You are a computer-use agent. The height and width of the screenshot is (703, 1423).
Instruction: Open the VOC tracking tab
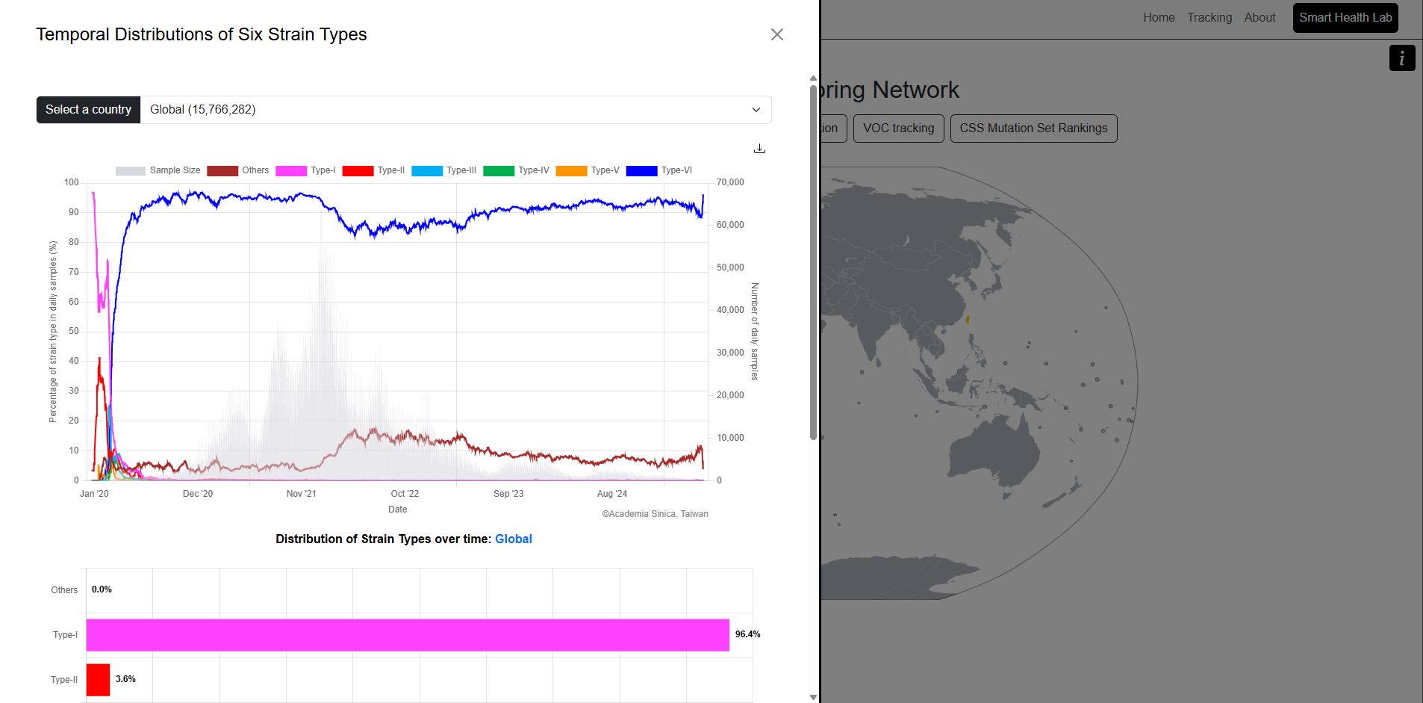[899, 128]
